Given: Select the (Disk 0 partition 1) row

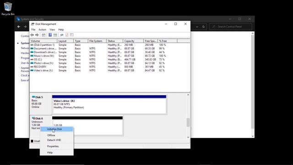Looking at the screenshot, I should 110,45.
